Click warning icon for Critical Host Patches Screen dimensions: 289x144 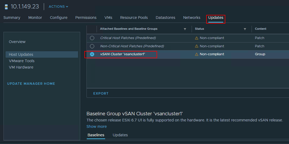point(197,38)
